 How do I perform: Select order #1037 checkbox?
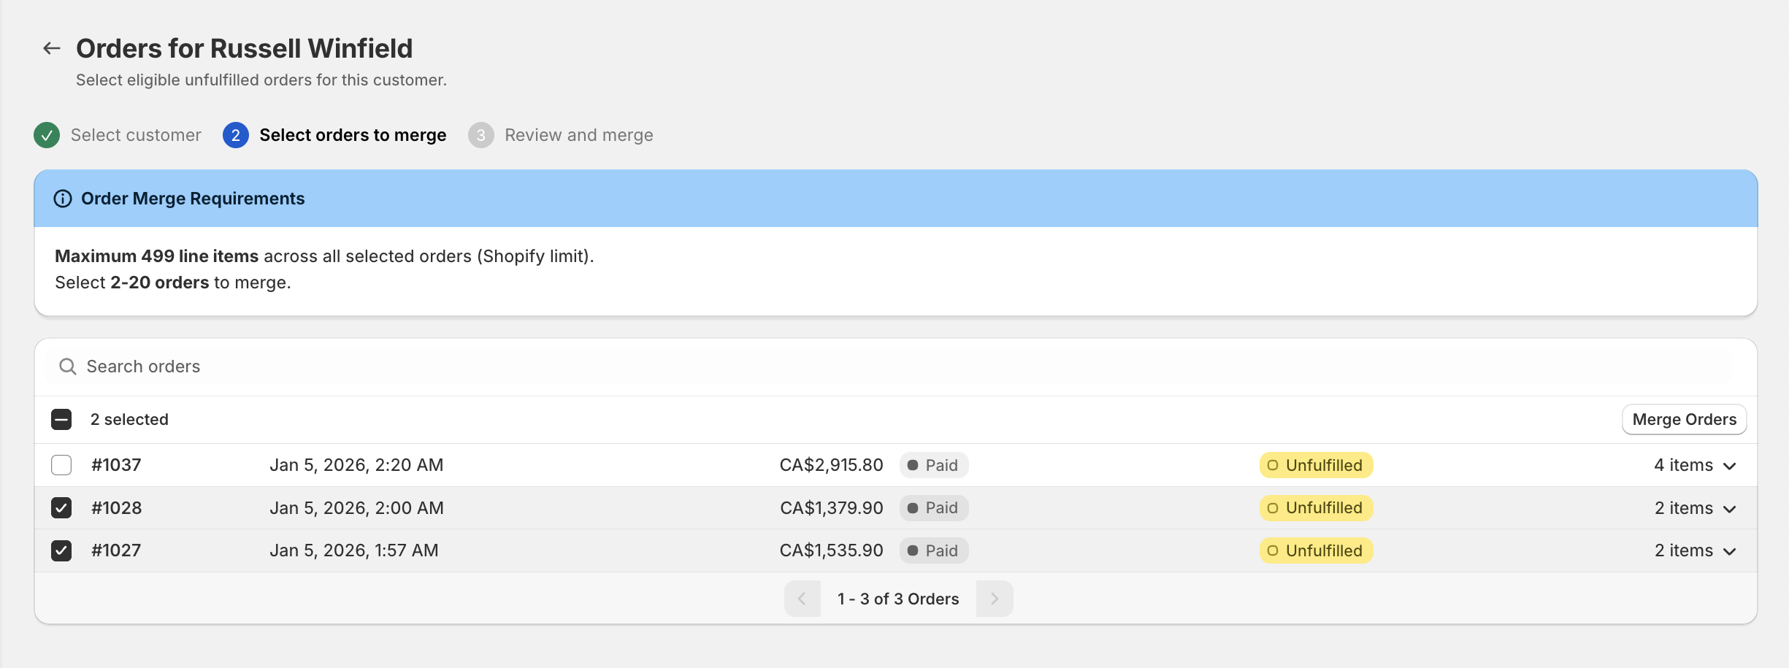pos(61,464)
